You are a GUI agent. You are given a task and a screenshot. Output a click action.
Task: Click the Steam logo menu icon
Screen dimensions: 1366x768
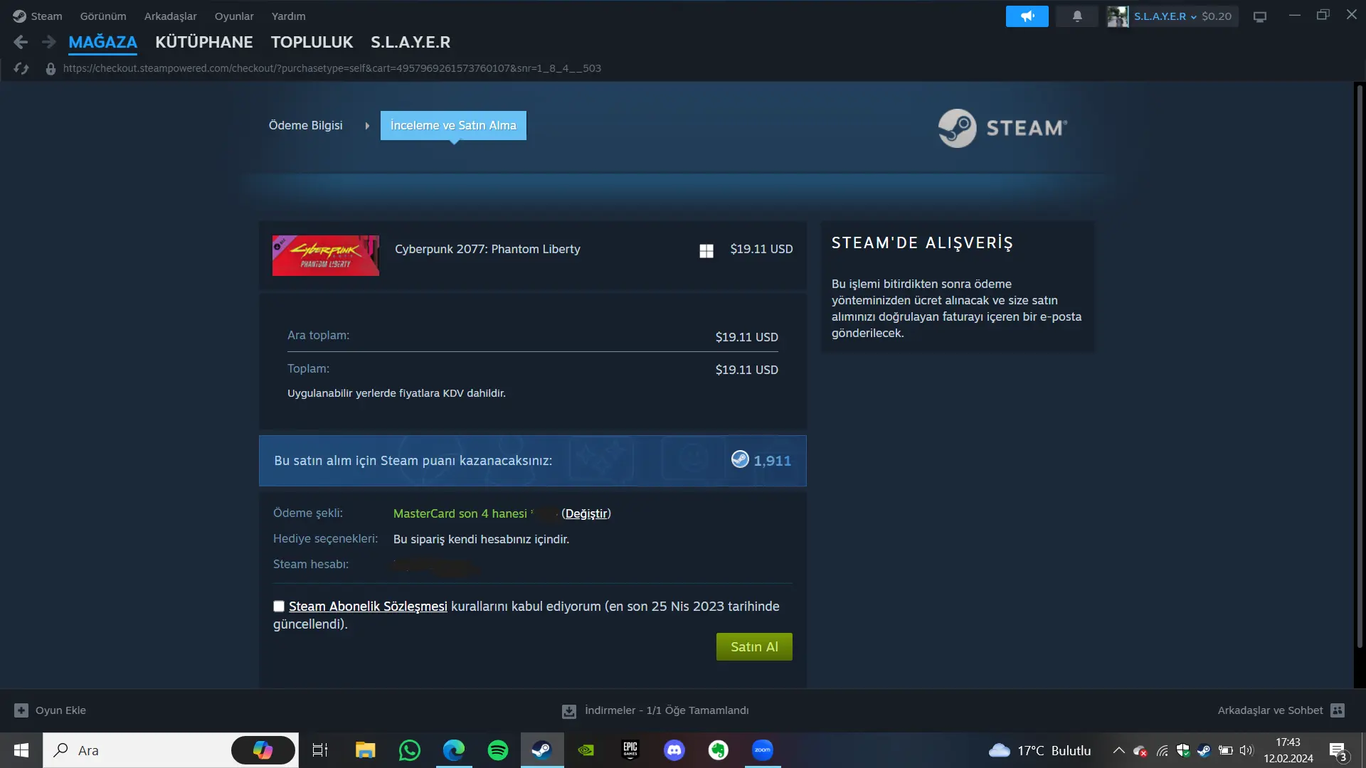19,16
